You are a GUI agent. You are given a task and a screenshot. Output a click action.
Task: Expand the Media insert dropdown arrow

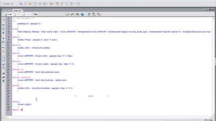[54, 4]
